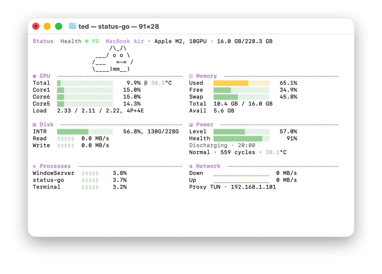This screenshot has height=274, width=382.
Task: Click the Network section arrows icon
Action: [x=191, y=166]
